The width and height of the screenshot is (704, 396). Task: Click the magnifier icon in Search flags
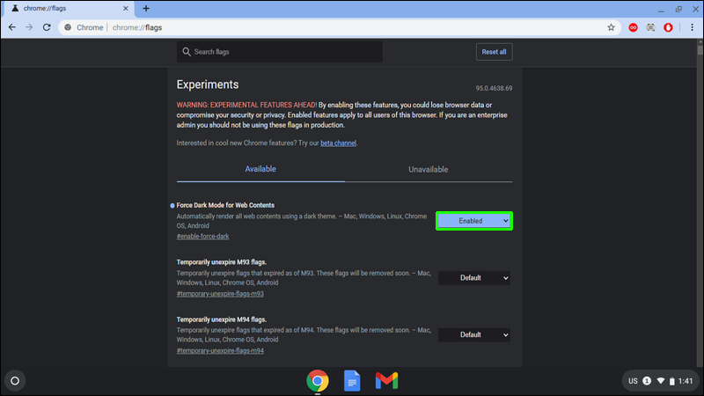pos(187,52)
